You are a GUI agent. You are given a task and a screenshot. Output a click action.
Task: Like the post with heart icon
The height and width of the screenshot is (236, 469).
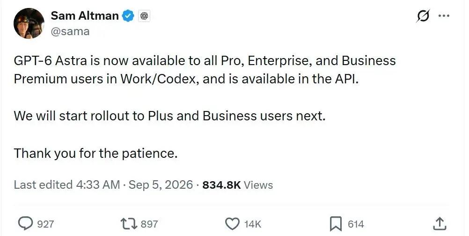pos(232,224)
